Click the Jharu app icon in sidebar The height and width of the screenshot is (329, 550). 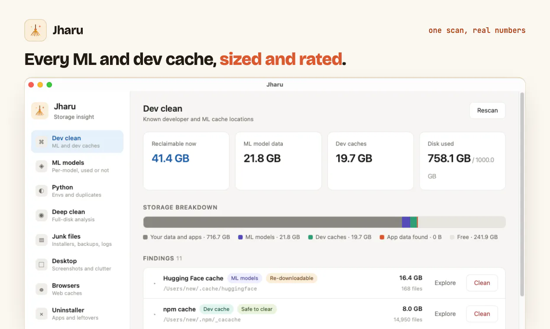40,111
